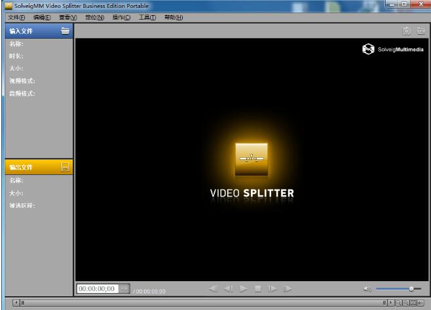Open the 操作(C) menu
Screen dimensions: 431x310
click(x=121, y=17)
